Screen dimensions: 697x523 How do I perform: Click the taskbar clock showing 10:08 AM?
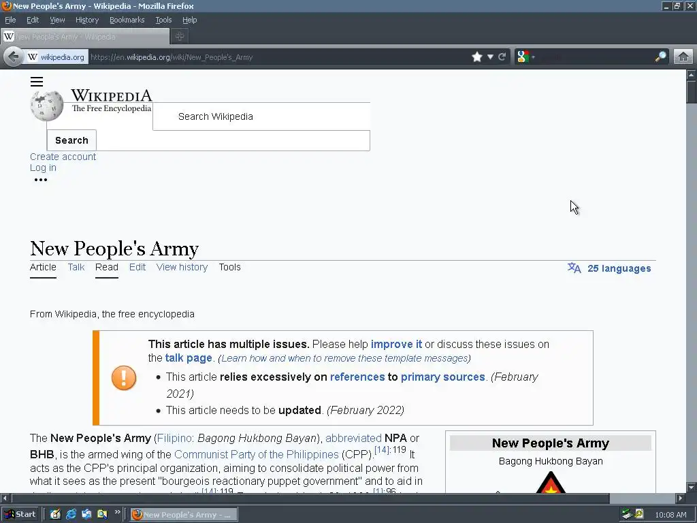tap(670, 515)
